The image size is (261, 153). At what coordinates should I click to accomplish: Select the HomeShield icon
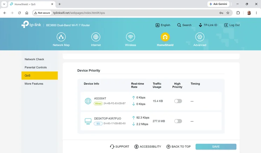pyautogui.click(x=165, y=37)
